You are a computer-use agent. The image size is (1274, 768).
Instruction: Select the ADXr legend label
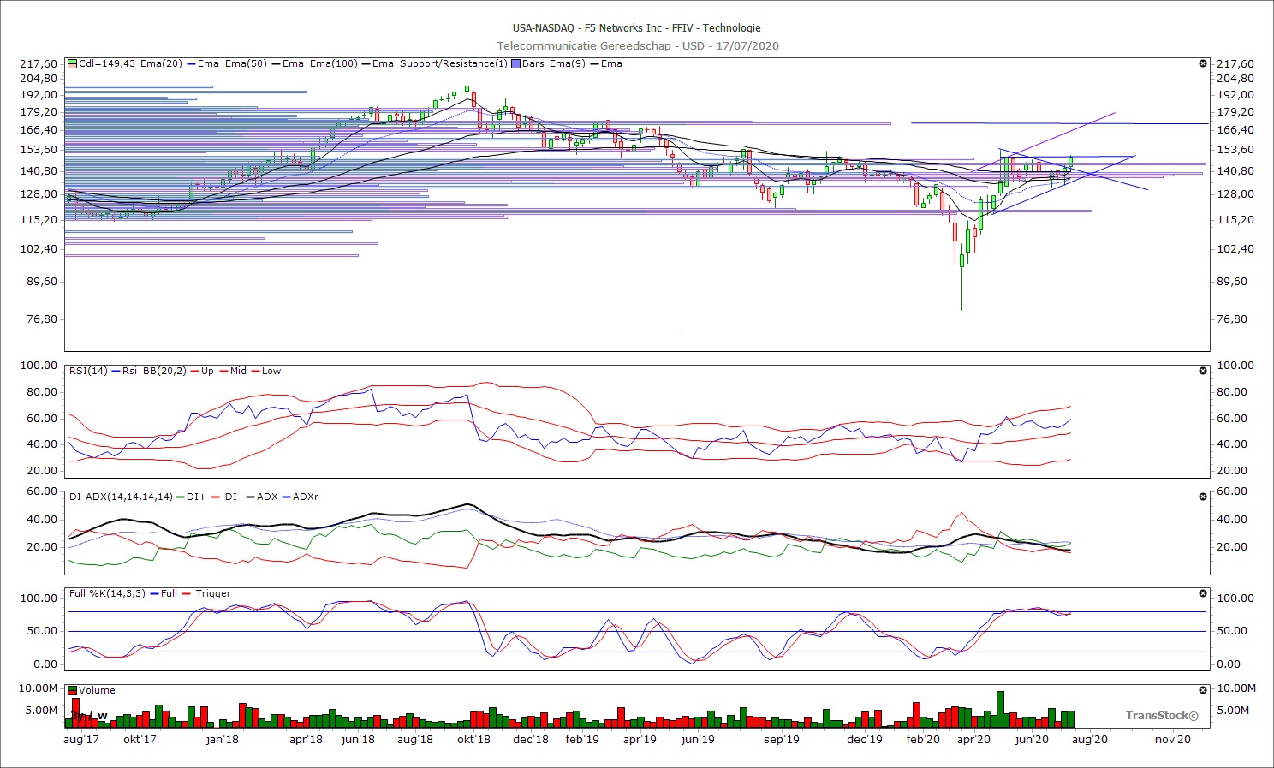pyautogui.click(x=306, y=497)
